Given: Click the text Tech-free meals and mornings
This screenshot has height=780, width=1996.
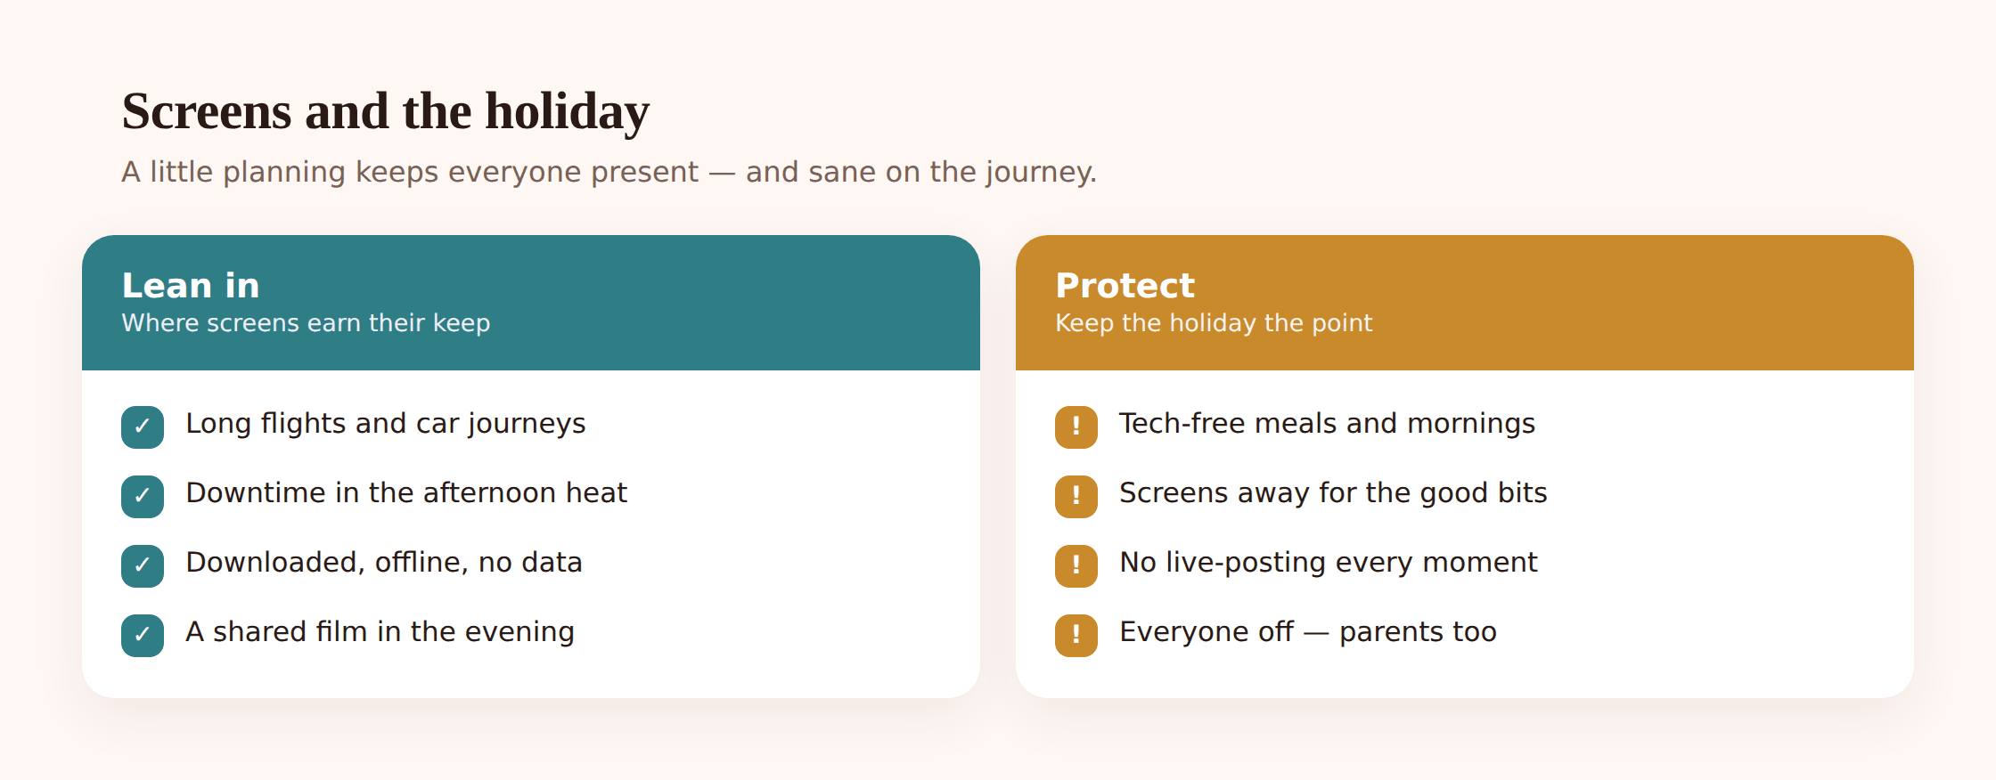Looking at the screenshot, I should 1327,424.
